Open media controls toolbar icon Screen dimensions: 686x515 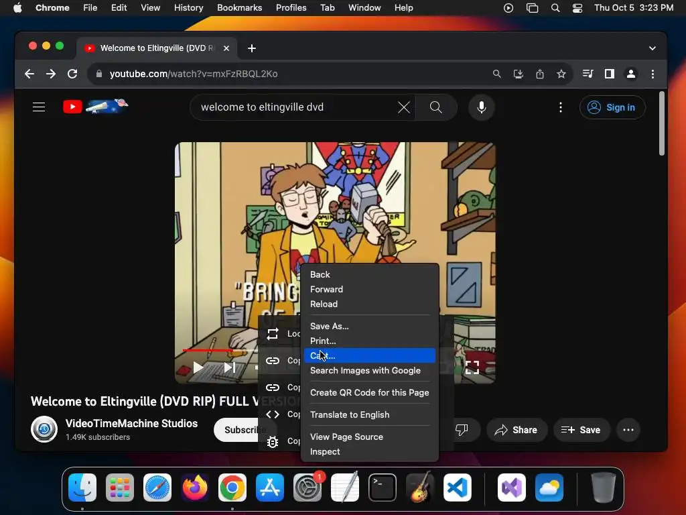coord(588,74)
